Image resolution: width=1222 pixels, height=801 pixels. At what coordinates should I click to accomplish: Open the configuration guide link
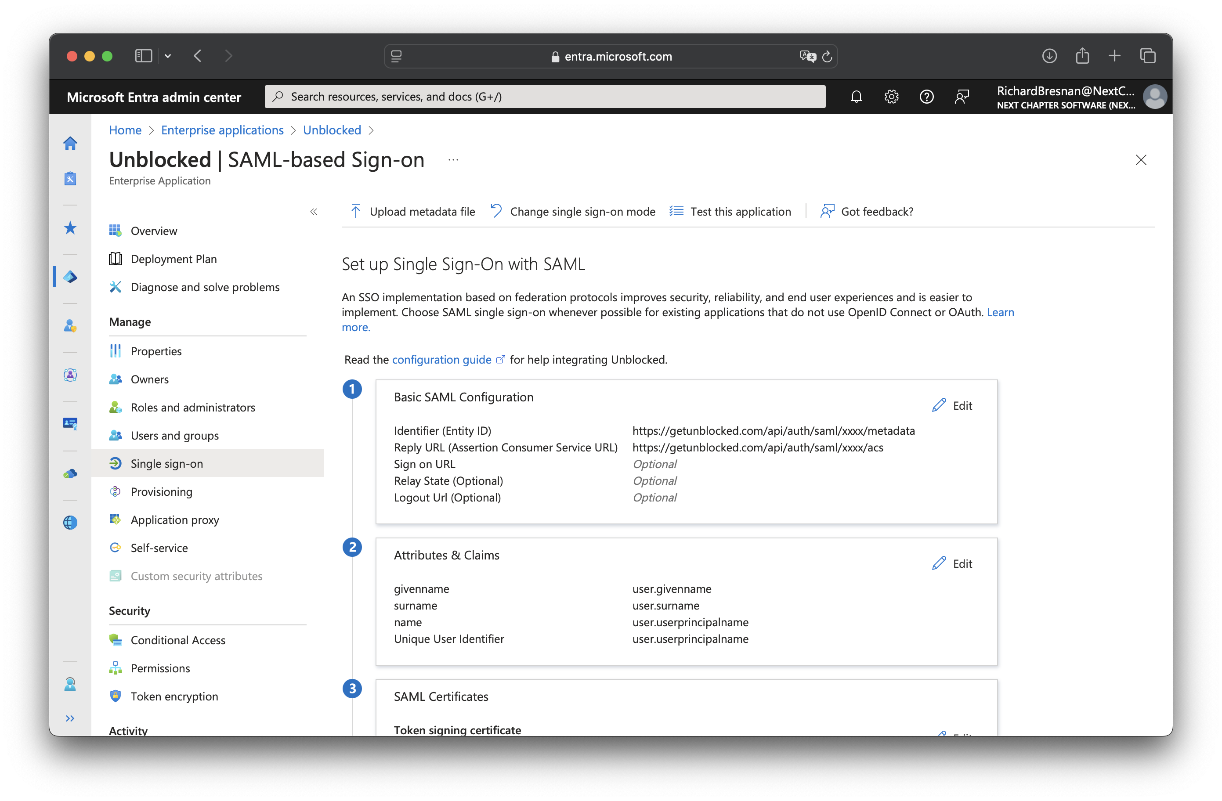click(449, 360)
